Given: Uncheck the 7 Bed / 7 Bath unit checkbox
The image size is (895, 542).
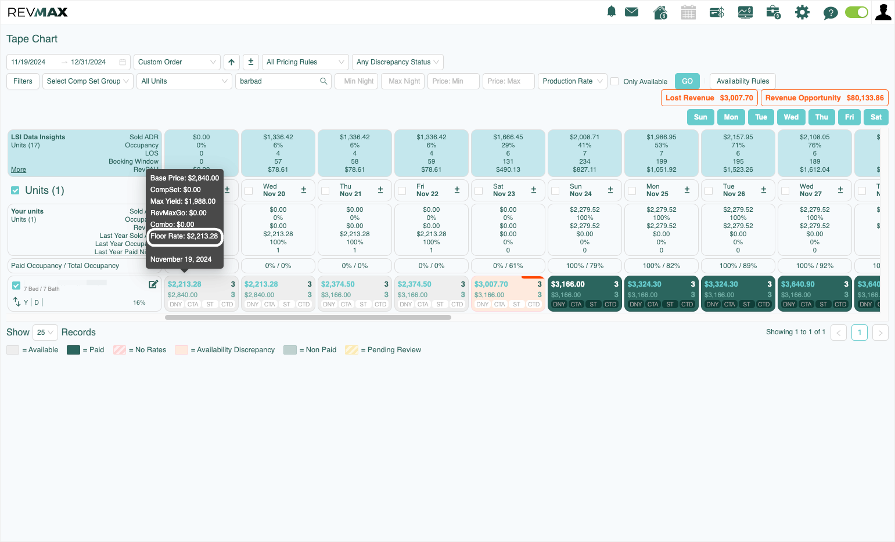Looking at the screenshot, I should click(16, 286).
